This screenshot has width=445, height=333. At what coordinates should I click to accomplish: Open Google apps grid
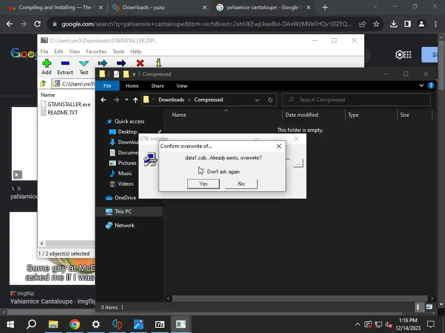click(x=408, y=54)
